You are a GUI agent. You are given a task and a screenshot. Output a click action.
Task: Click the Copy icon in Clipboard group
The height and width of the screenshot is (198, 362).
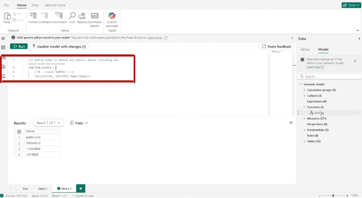pyautogui.click(x=14, y=20)
